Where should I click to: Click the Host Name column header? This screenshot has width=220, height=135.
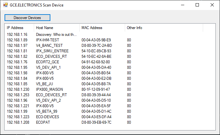coord(57,28)
